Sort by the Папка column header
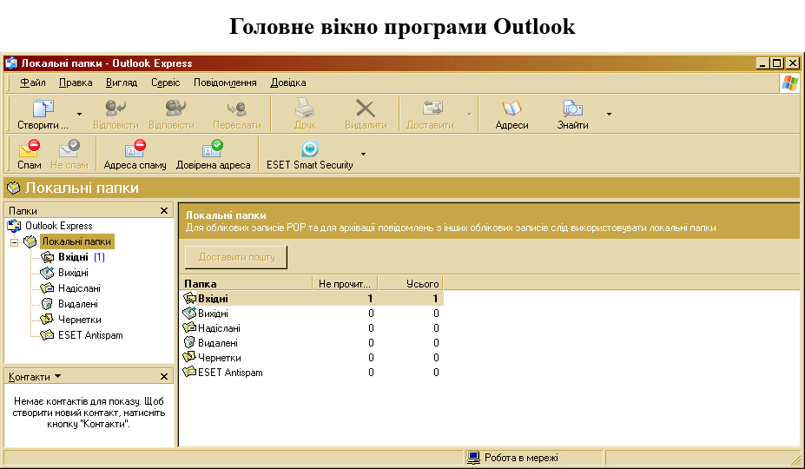 247,283
